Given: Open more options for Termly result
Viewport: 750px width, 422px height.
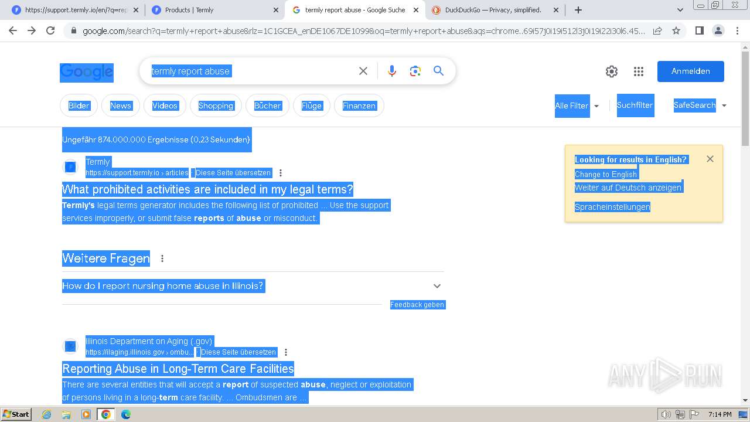Looking at the screenshot, I should click(x=281, y=173).
